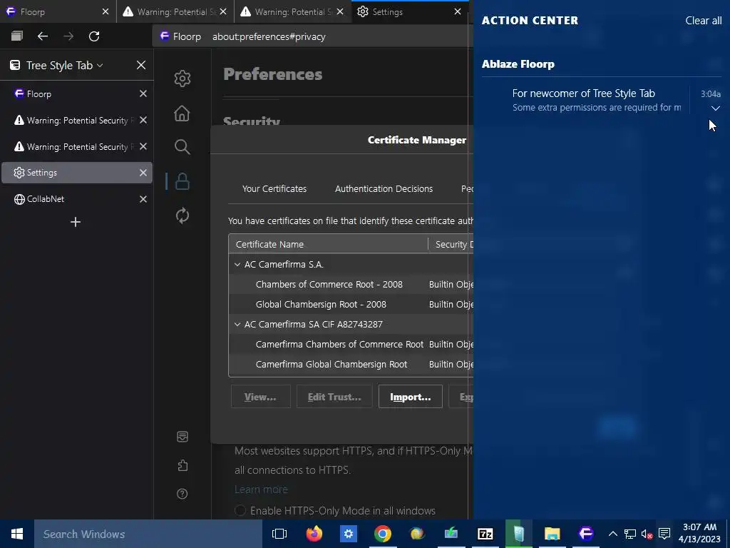The height and width of the screenshot is (548, 730).
Task: Close the first Warning: Potential Security tab in sidebar
Action: click(x=143, y=120)
